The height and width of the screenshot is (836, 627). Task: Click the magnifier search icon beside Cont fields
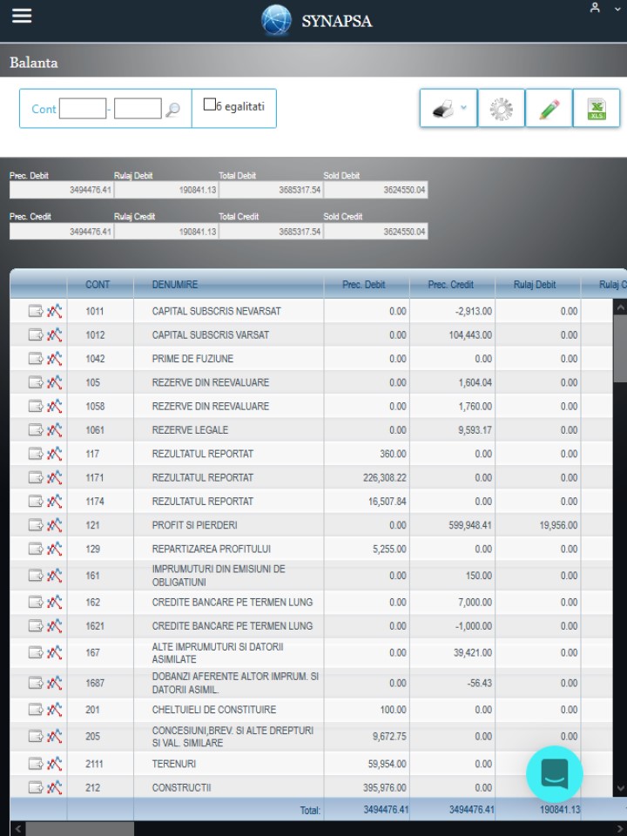point(172,110)
